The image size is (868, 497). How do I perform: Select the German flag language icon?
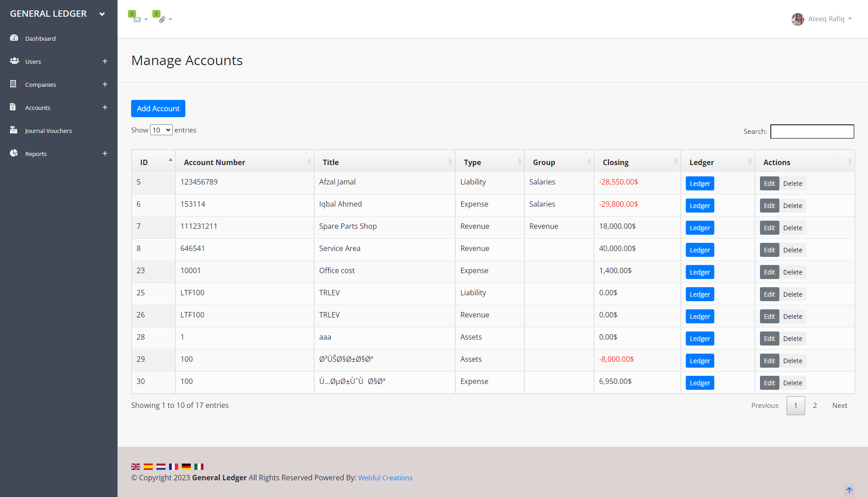186,467
